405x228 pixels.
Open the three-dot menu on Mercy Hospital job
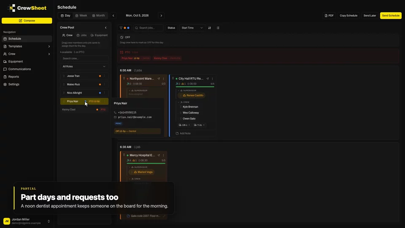[163, 155]
